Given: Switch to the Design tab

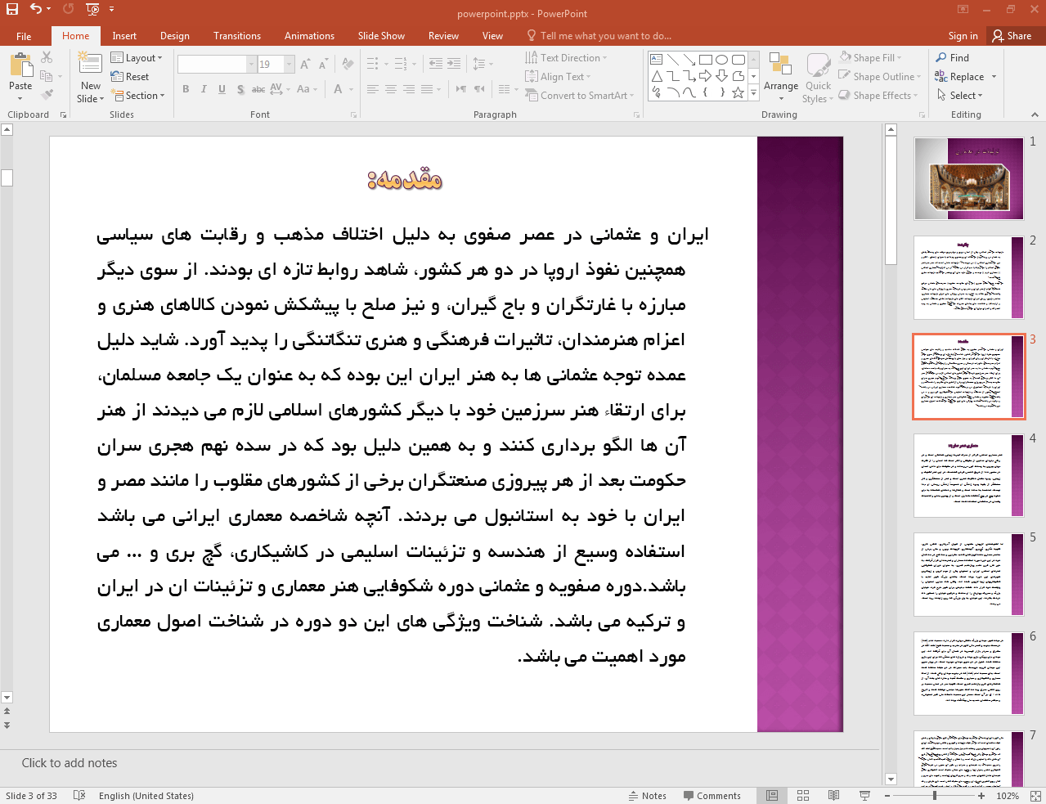Looking at the screenshot, I should 174,36.
